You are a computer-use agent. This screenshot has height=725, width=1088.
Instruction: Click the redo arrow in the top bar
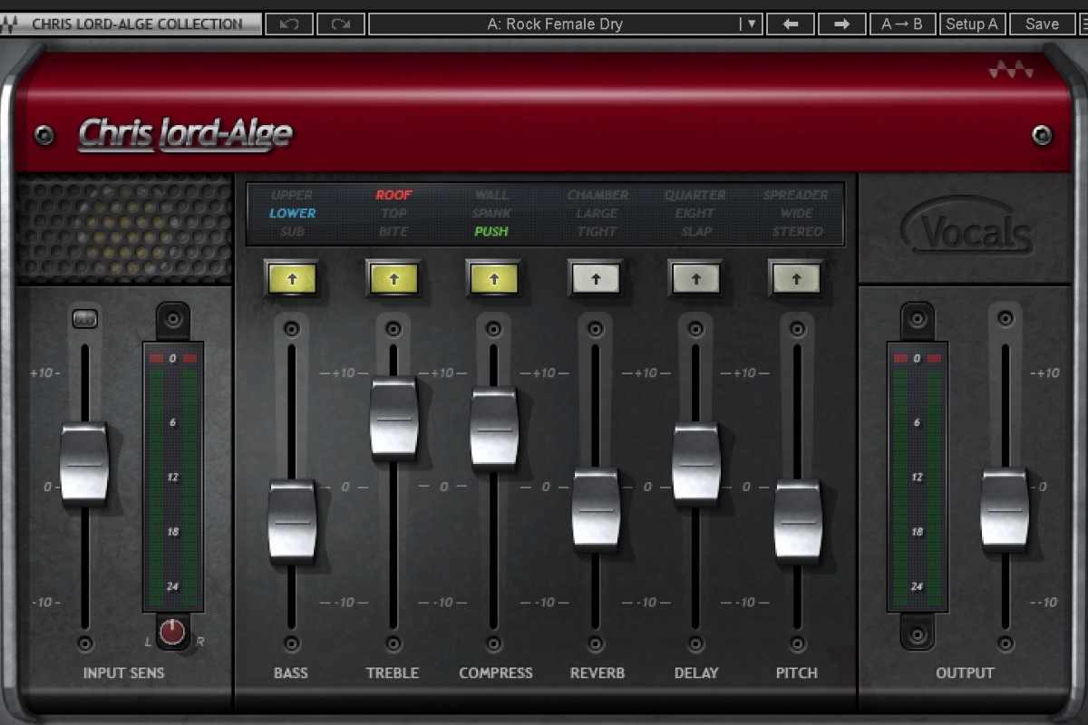pyautogui.click(x=341, y=24)
